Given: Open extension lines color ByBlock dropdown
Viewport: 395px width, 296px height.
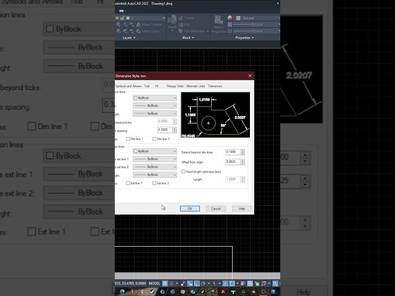Looking at the screenshot, I should (x=155, y=151).
